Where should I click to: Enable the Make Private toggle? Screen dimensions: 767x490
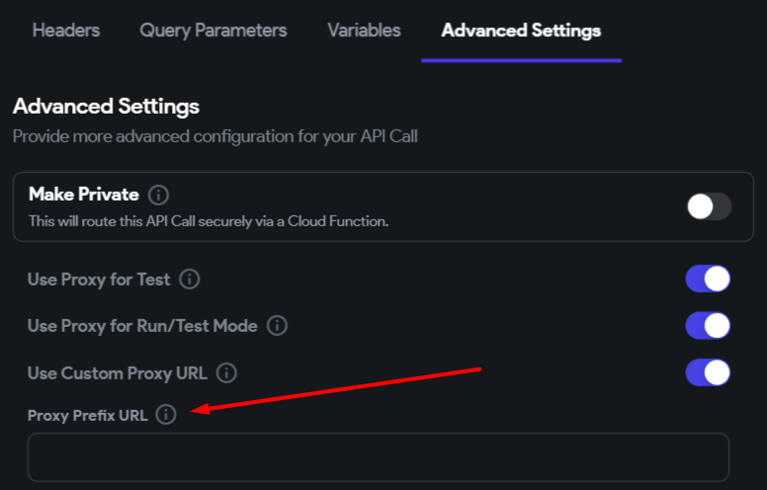709,206
